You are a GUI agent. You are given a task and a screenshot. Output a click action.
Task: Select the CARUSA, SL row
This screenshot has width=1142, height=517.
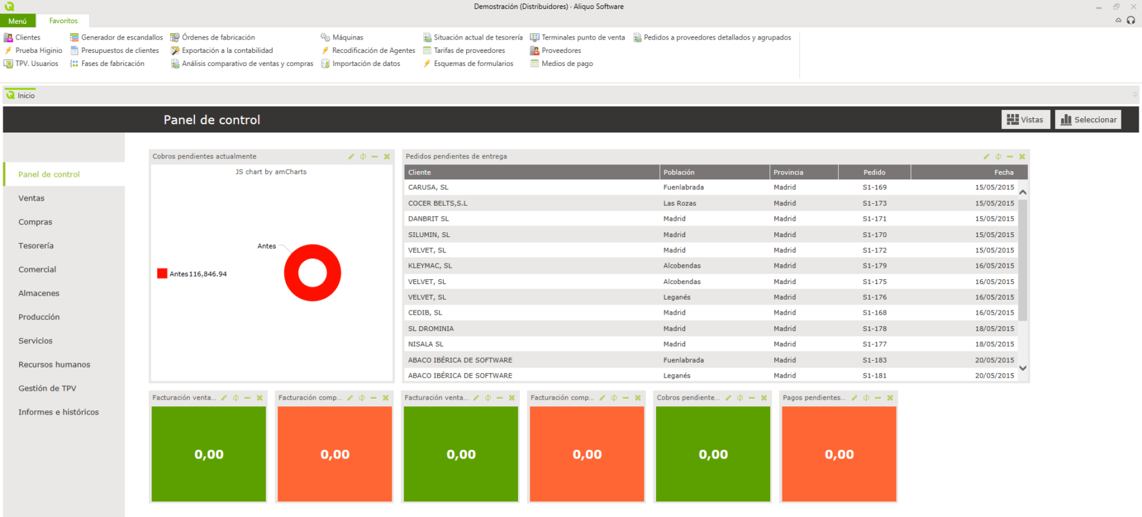point(711,187)
